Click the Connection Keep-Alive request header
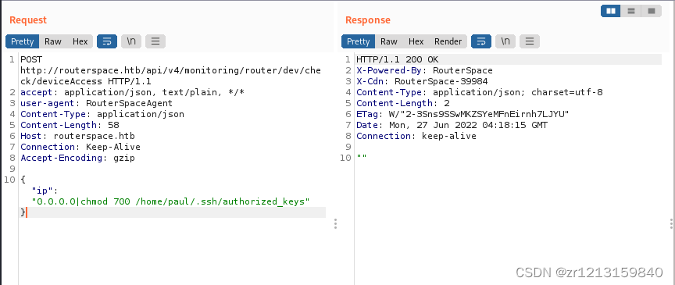 80,147
